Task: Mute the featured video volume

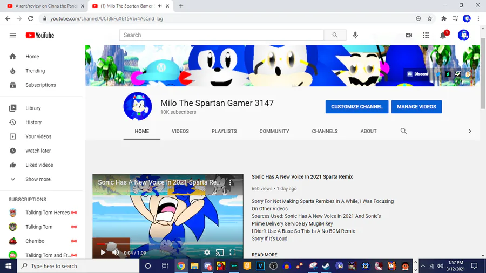Action: 116,253
